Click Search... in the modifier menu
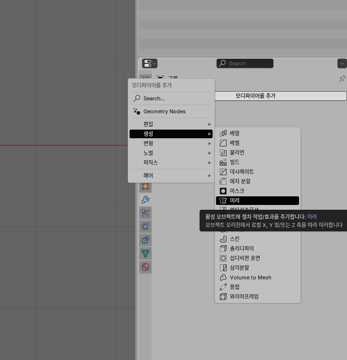This screenshot has height=360, width=347. coord(171,98)
